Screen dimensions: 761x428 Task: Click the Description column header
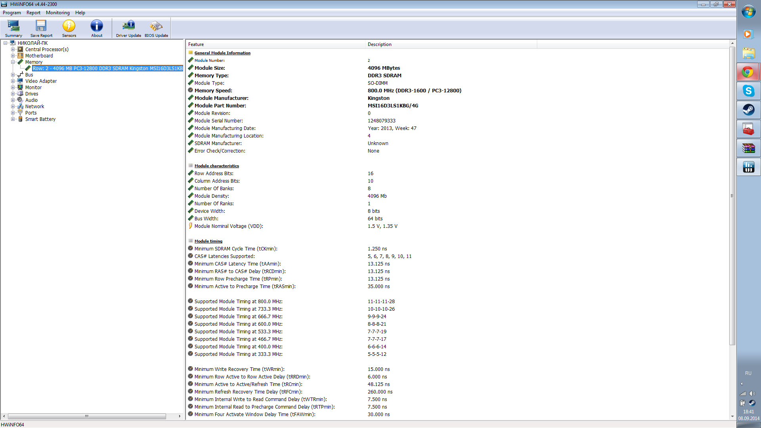451,44
